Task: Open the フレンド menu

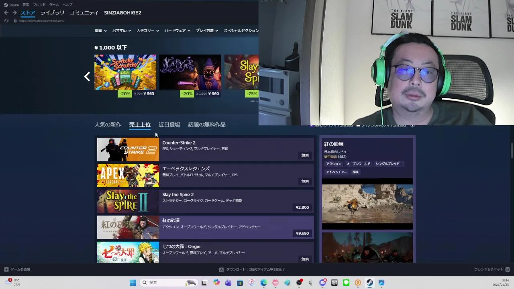Action: click(x=39, y=5)
